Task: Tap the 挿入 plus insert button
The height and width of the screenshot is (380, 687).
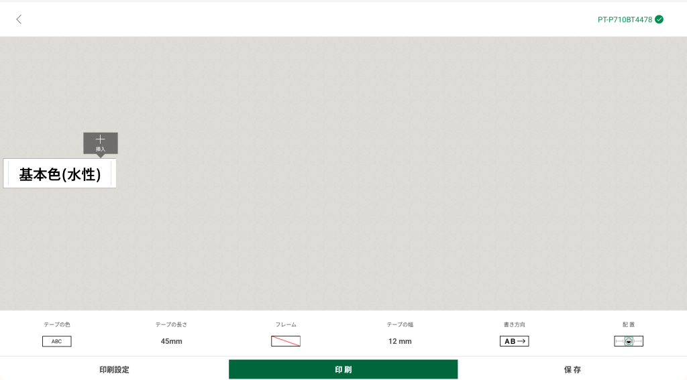Action: pyautogui.click(x=101, y=143)
